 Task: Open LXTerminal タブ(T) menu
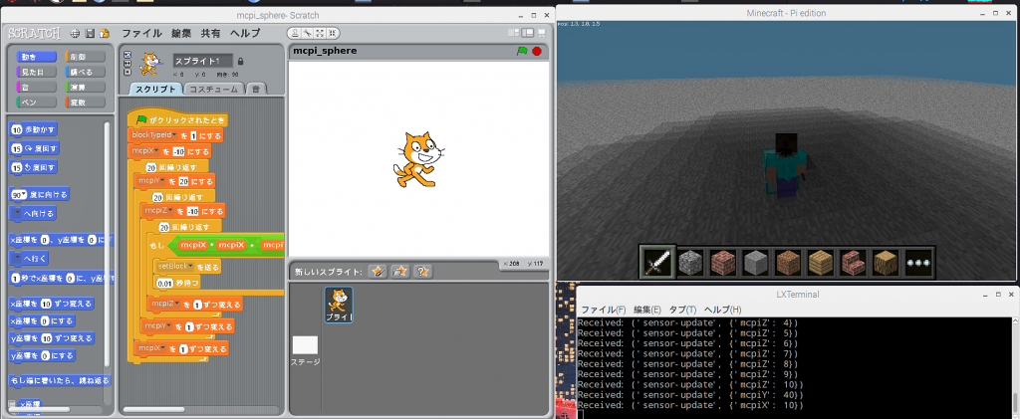point(682,310)
